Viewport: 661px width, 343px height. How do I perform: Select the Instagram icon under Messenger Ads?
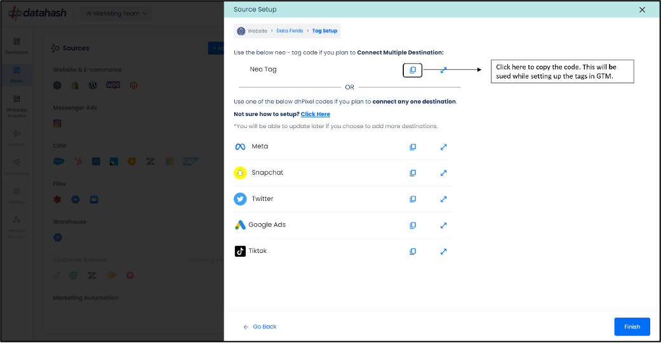tap(57, 123)
